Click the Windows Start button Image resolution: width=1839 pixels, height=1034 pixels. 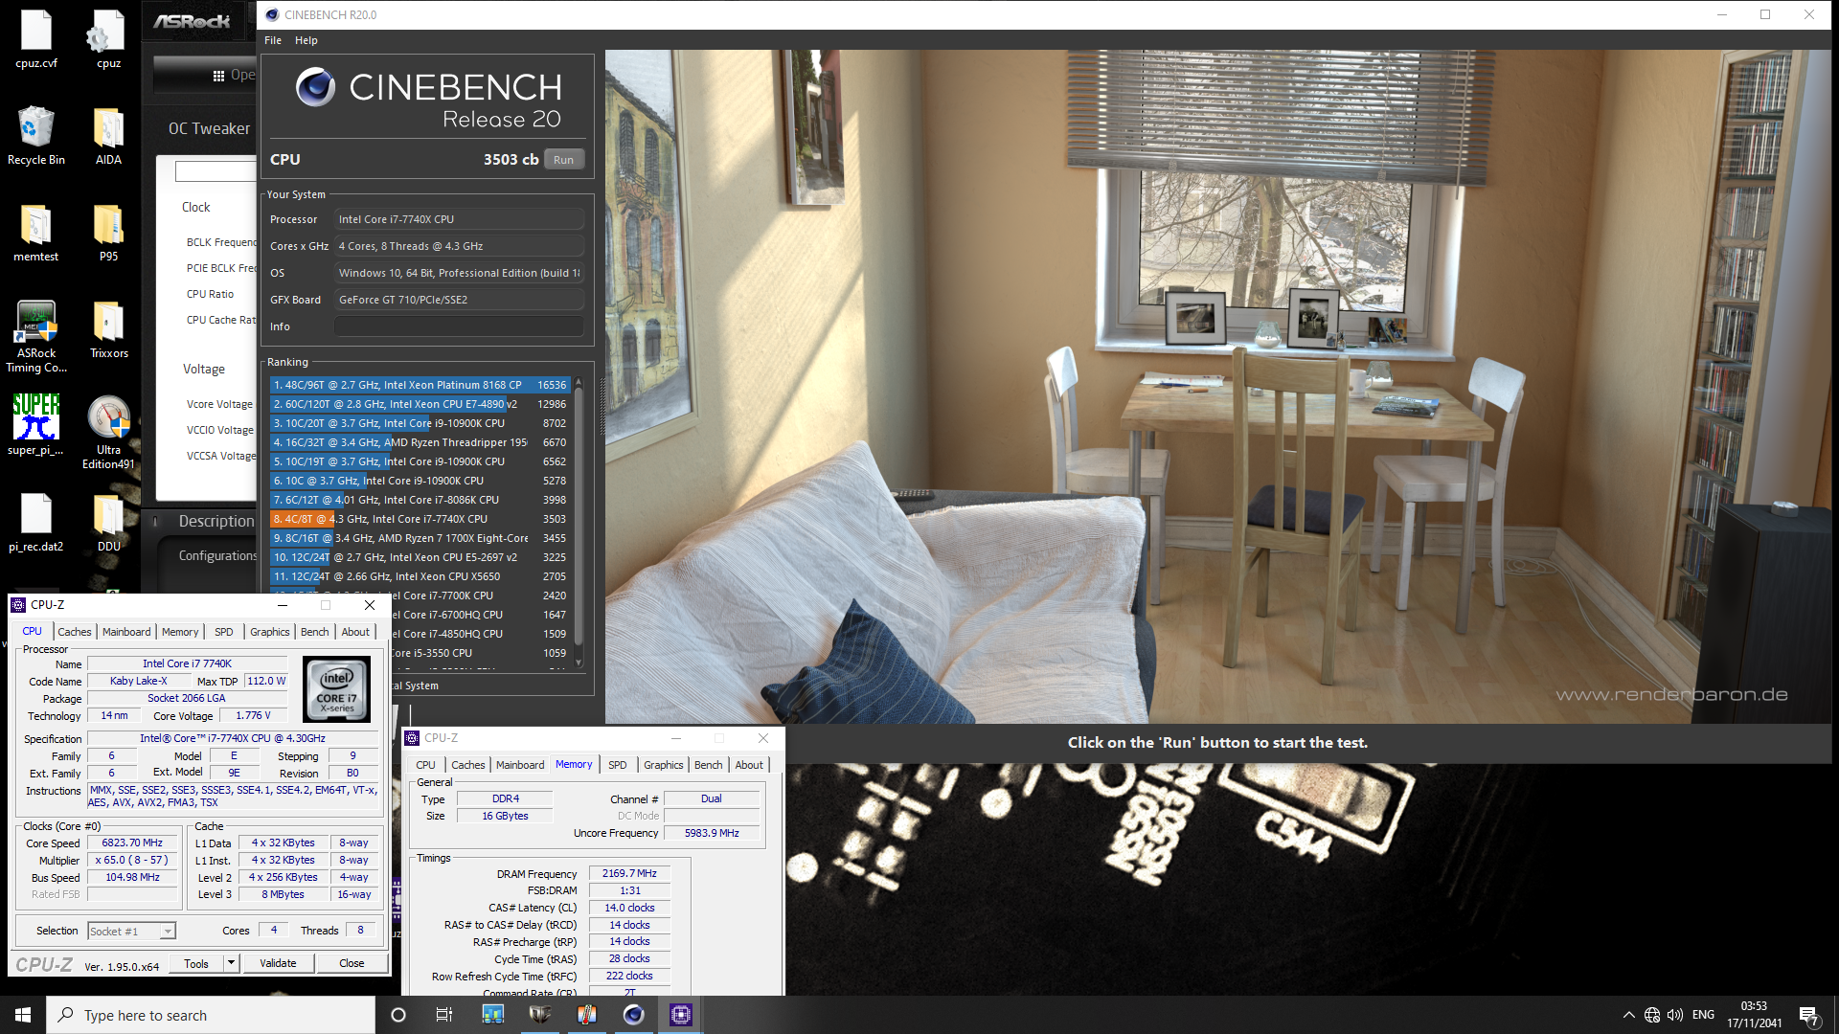pyautogui.click(x=23, y=1015)
